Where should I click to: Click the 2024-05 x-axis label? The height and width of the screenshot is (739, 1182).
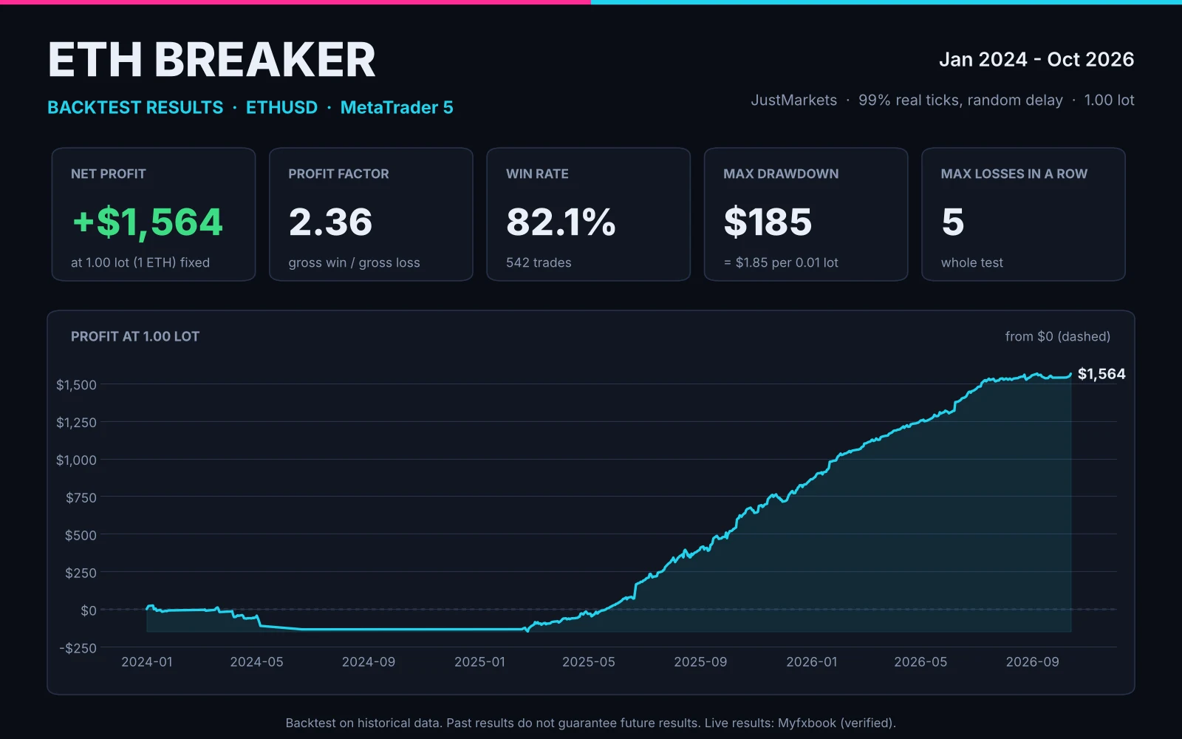pos(256,662)
